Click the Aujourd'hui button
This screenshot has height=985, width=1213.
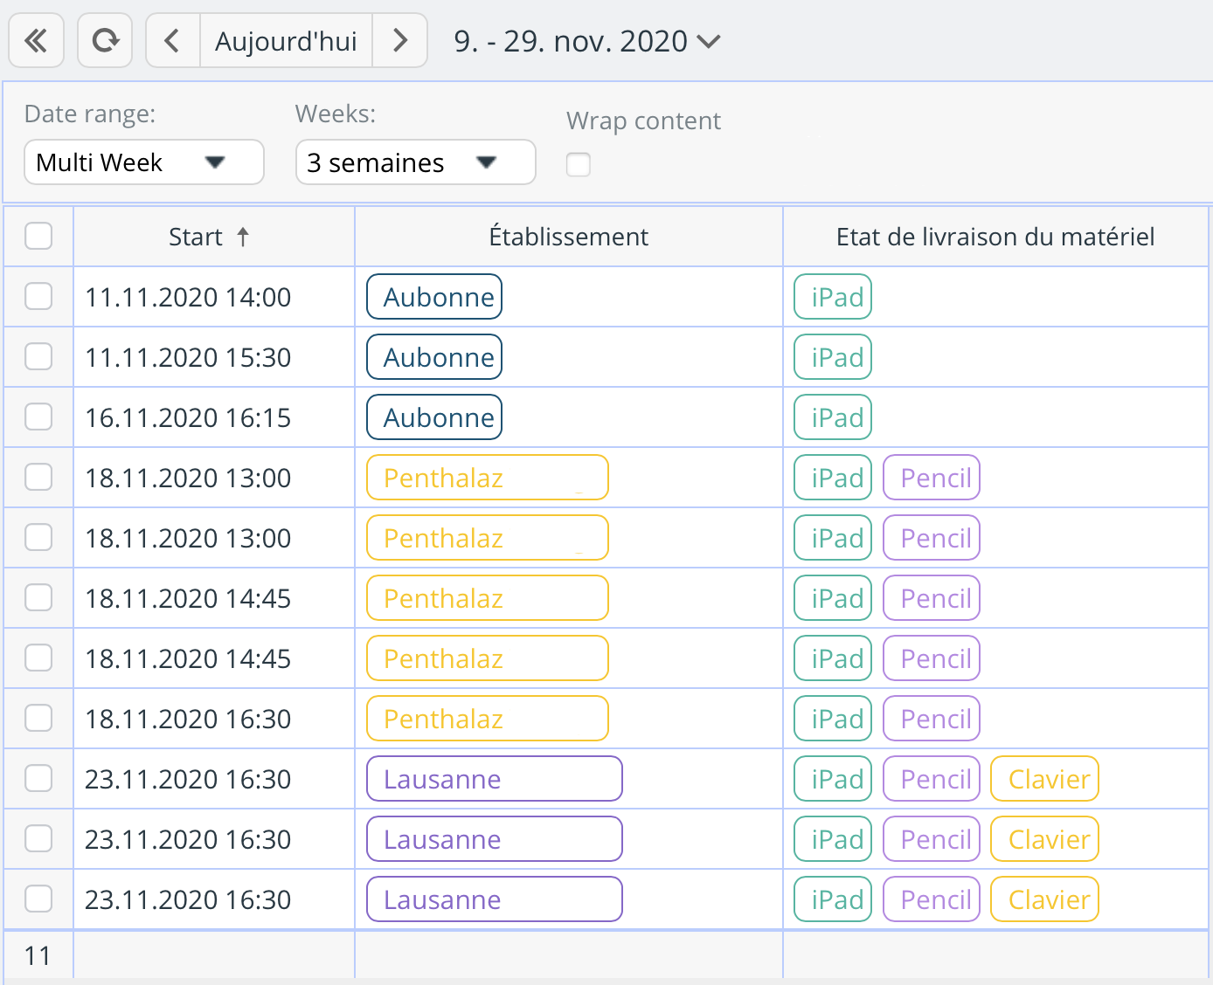coord(286,41)
